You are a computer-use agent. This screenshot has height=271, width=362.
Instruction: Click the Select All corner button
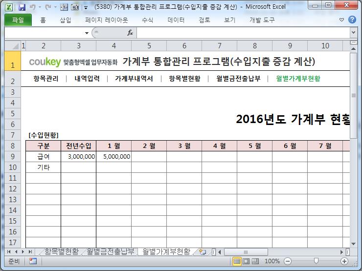13,46
